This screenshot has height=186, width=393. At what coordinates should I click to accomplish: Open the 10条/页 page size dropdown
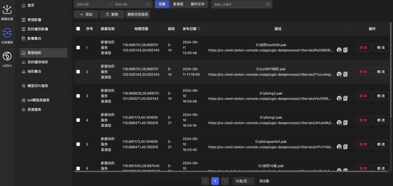[243, 181]
